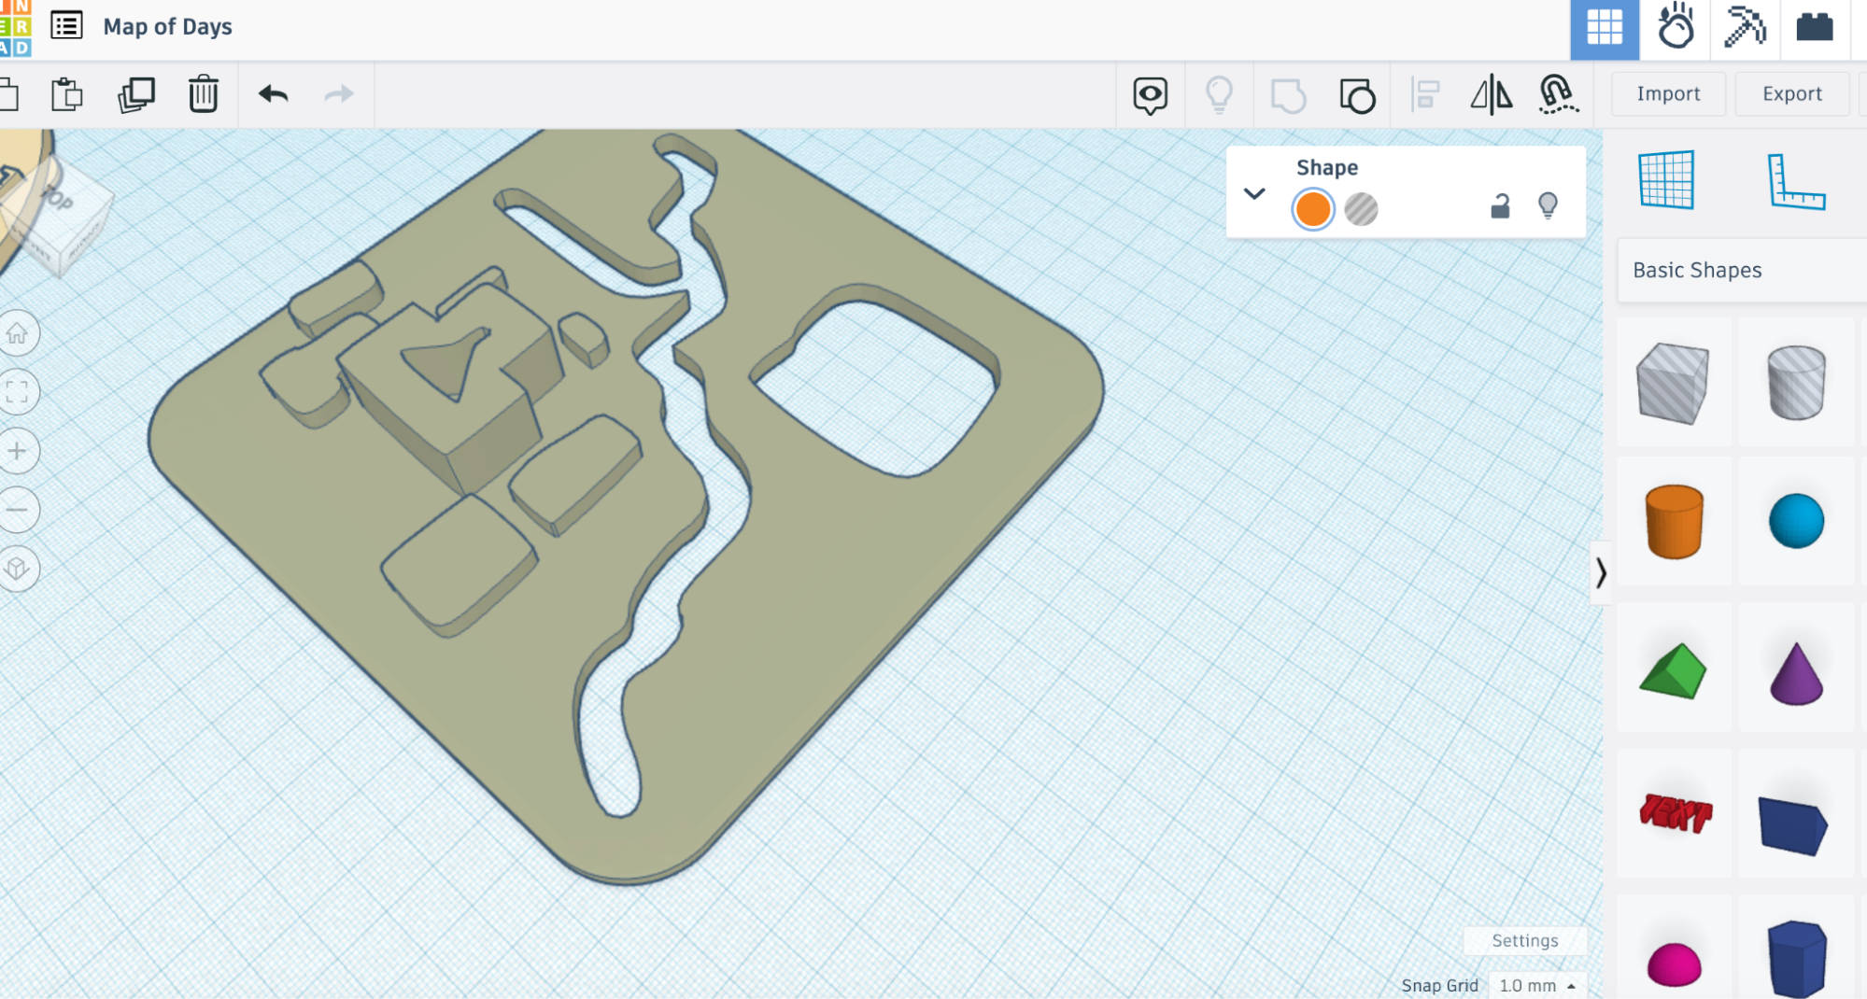Select the orange Solid color swatch
This screenshot has width=1867, height=999.
(1312, 209)
